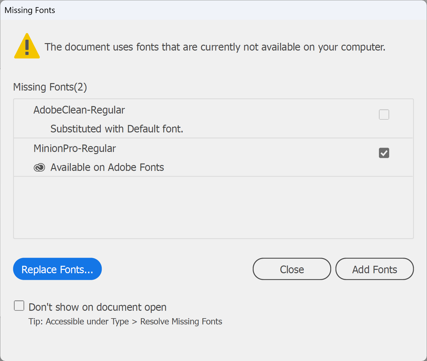Uncheck the MinionPro-Regular font checkbox
This screenshot has width=427, height=361.
384,153
